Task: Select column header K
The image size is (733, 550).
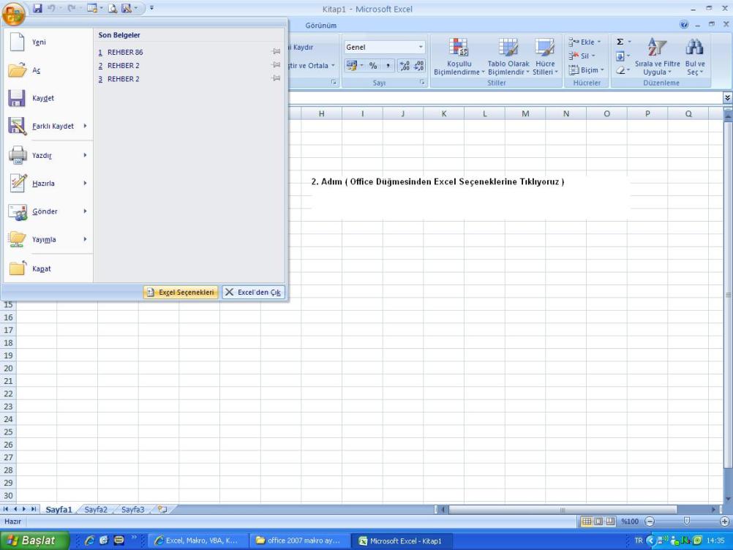Action: [x=443, y=113]
